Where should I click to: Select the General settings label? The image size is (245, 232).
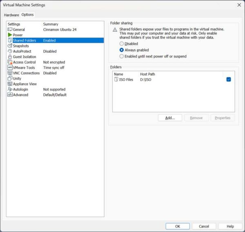pos(19,29)
